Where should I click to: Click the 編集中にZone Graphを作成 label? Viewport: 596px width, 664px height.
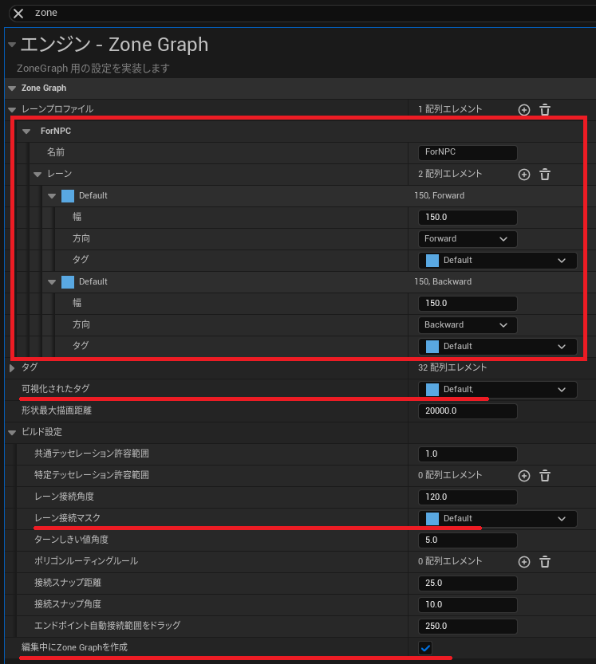click(75, 647)
